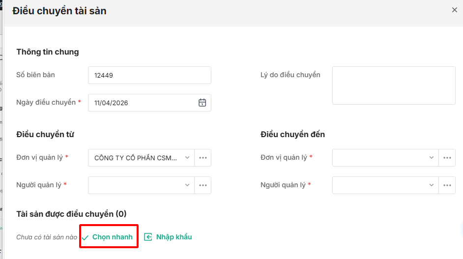This screenshot has width=463, height=259.
Task: Click ellipsis button beside source Đơn vị quản lý
Action: coord(203,158)
